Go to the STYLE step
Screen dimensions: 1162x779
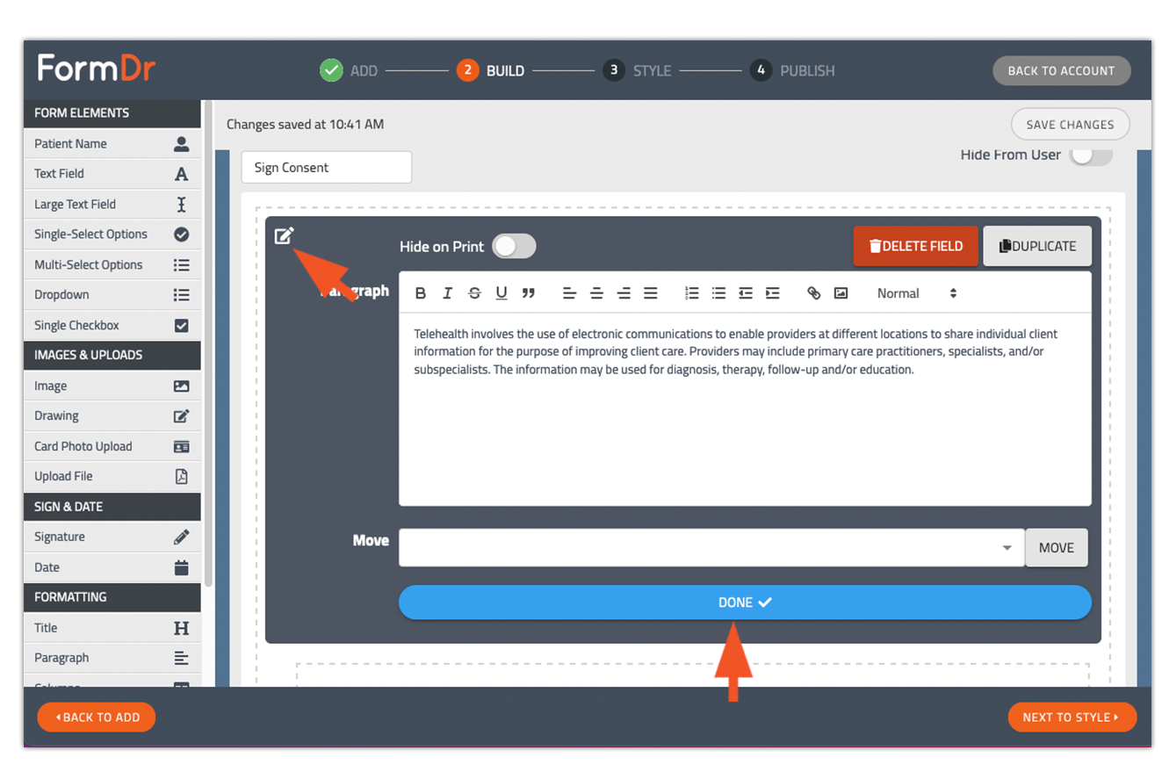637,71
